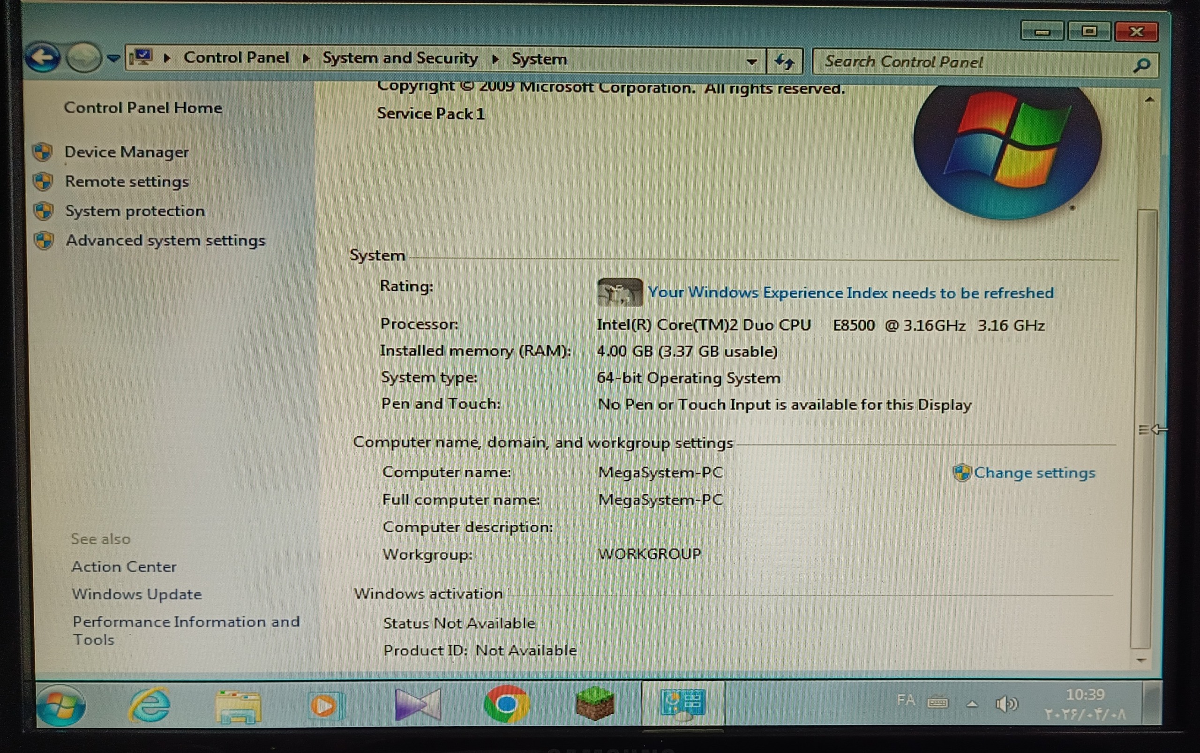
Task: Expand the arrow after Control Panel breadcrumb
Action: (306, 59)
